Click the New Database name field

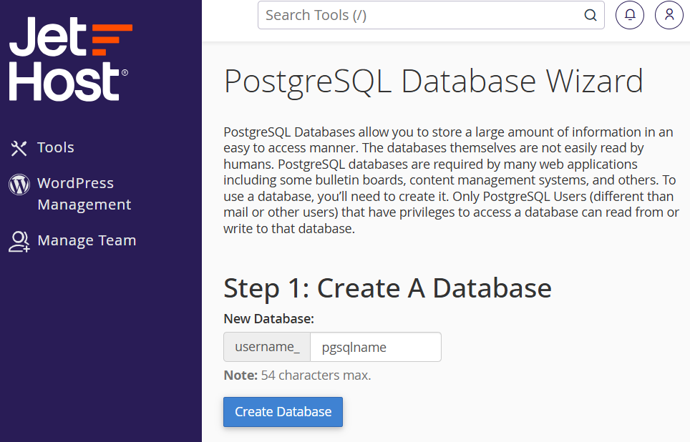[376, 347]
